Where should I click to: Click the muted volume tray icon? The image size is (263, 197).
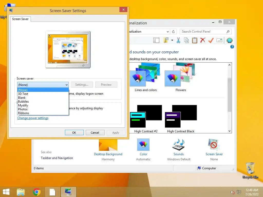pyautogui.click(x=232, y=192)
